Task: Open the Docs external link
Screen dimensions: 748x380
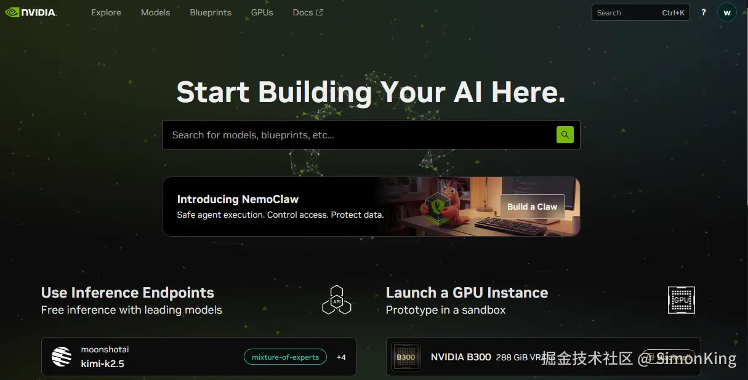Action: click(x=308, y=12)
